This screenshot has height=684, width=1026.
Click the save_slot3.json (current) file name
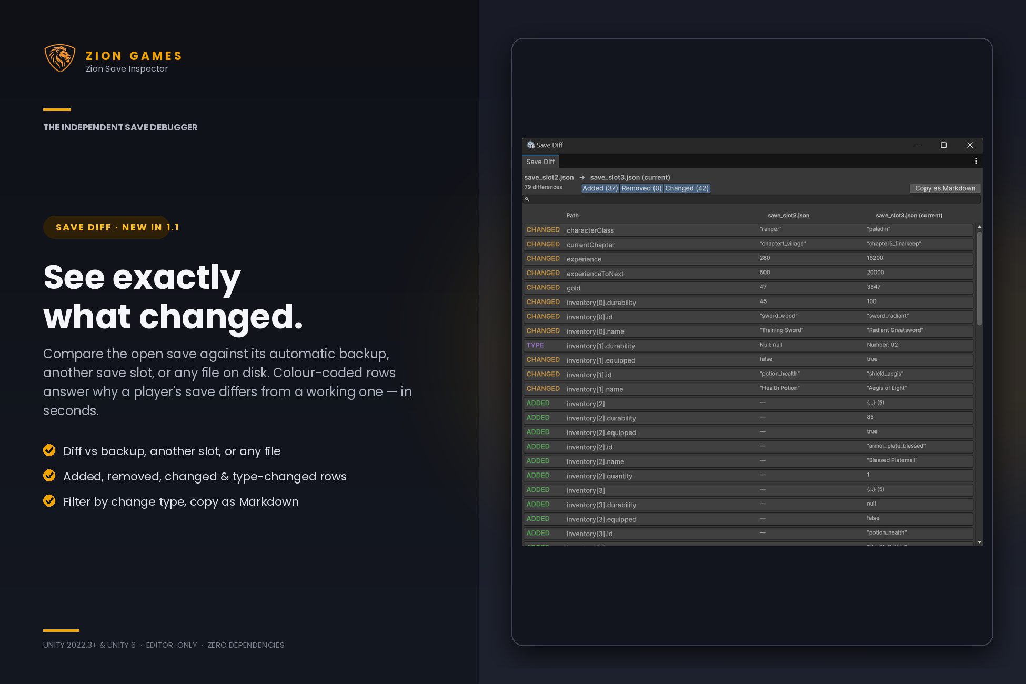pos(630,177)
